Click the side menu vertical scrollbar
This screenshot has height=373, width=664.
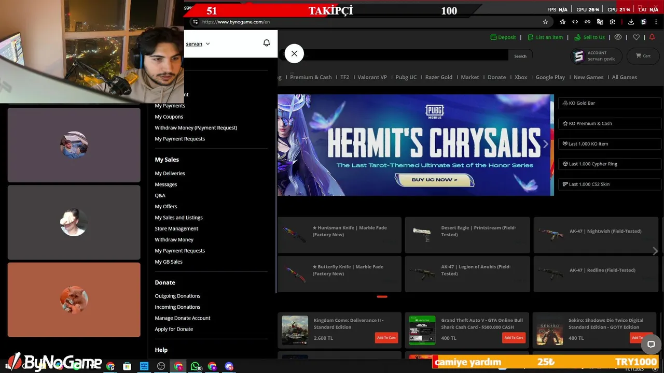tap(275, 200)
